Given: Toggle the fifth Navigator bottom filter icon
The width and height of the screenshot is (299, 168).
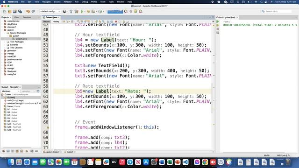Looking at the screenshot, I should (x=22, y=151).
